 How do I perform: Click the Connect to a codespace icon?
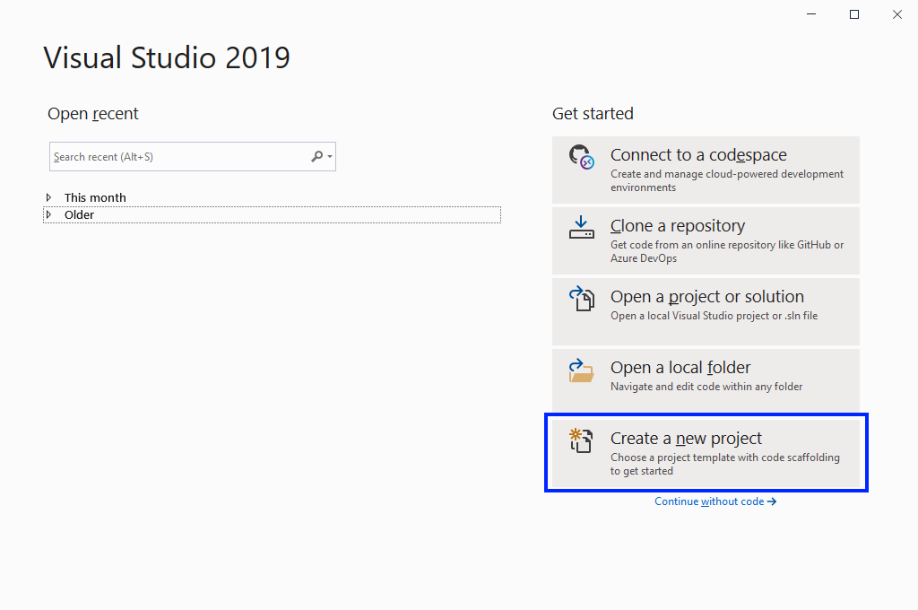point(582,157)
